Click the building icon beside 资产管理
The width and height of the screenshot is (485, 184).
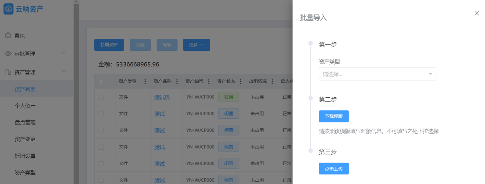pyautogui.click(x=8, y=72)
